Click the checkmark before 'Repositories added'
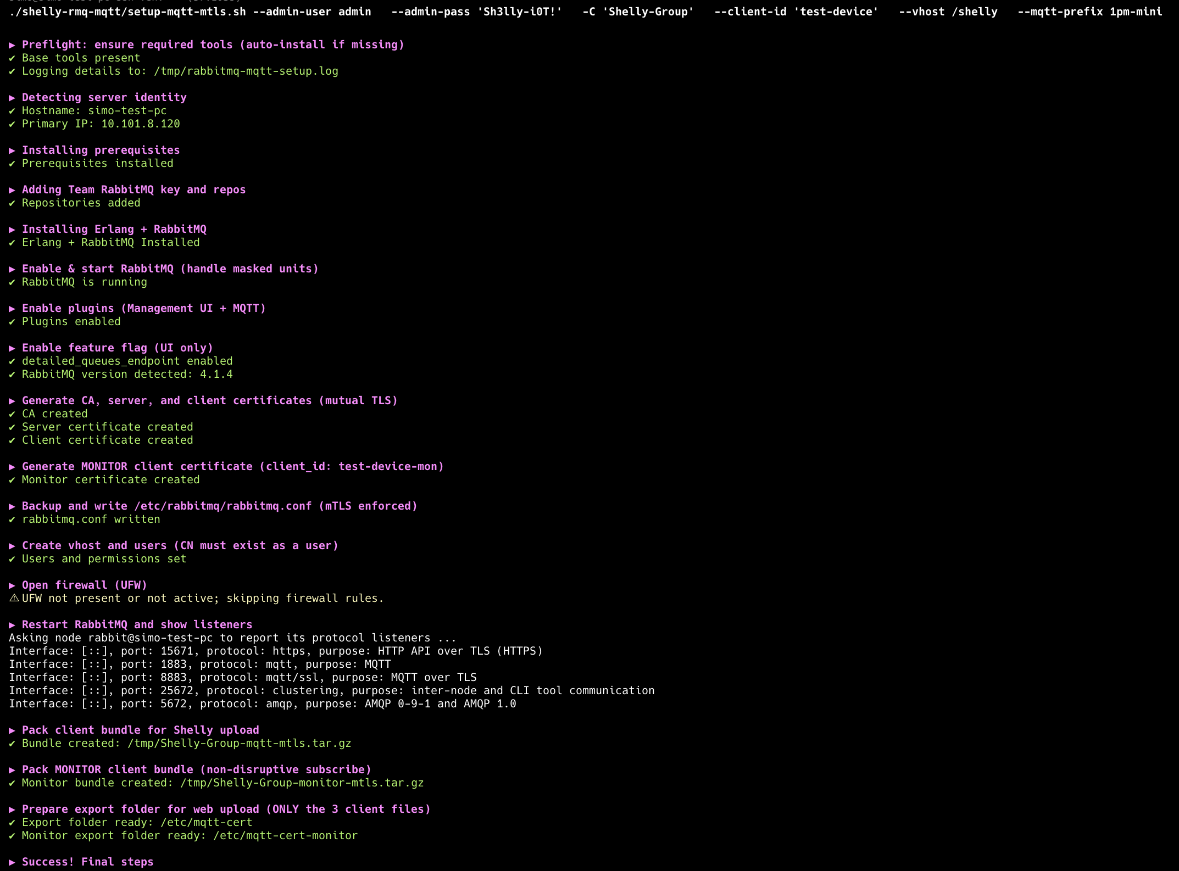Screen dimensions: 1179x871 [12, 203]
